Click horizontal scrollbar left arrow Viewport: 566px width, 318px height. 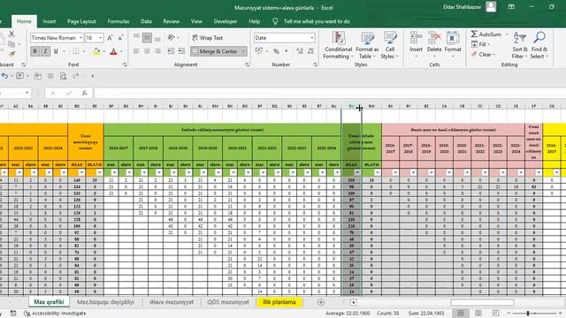coord(354,302)
